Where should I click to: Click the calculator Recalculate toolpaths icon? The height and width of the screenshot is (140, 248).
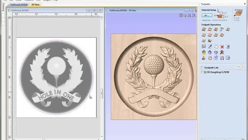228,47
